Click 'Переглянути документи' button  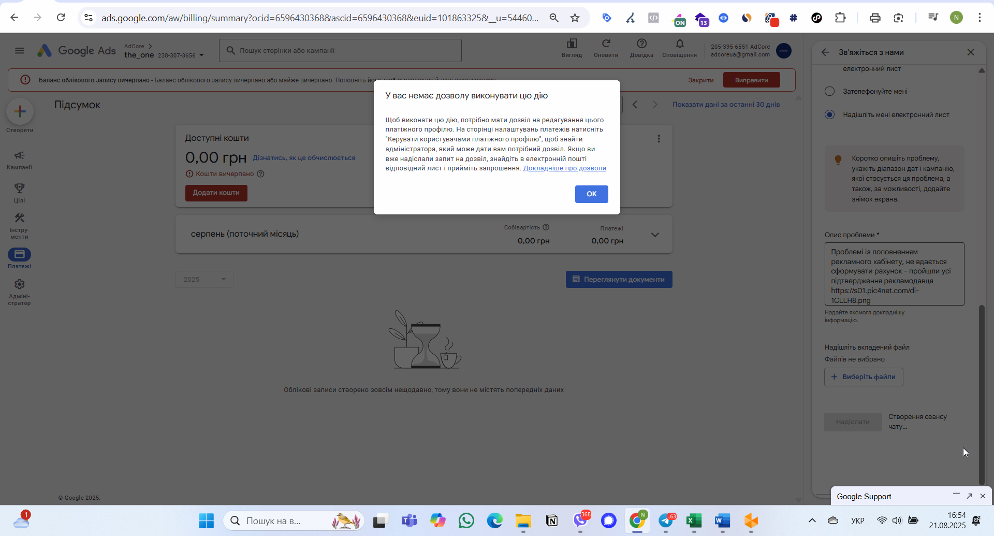(x=619, y=279)
